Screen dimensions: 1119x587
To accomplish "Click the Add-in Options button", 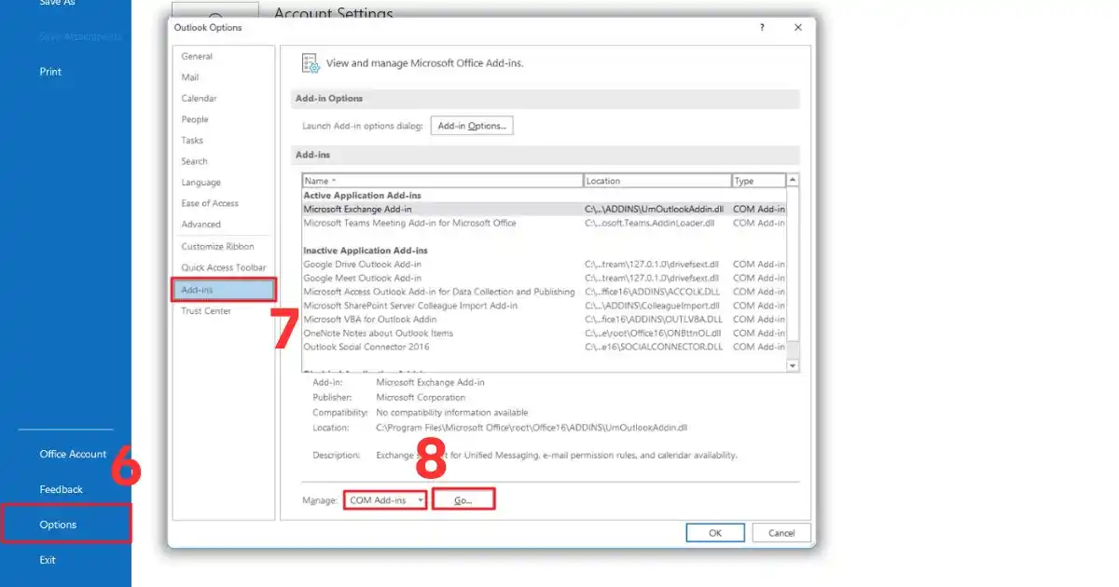I will click(x=472, y=126).
